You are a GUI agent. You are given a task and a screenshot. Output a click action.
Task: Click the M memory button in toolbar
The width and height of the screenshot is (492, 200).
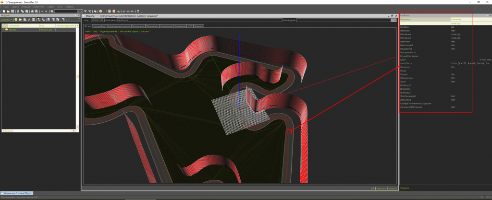tap(124, 11)
